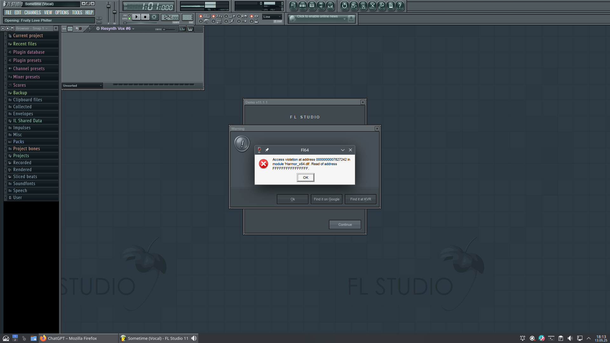Click the wine glass icon in Fl64 dialog
Screen dimensions: 610x343
pos(259,150)
